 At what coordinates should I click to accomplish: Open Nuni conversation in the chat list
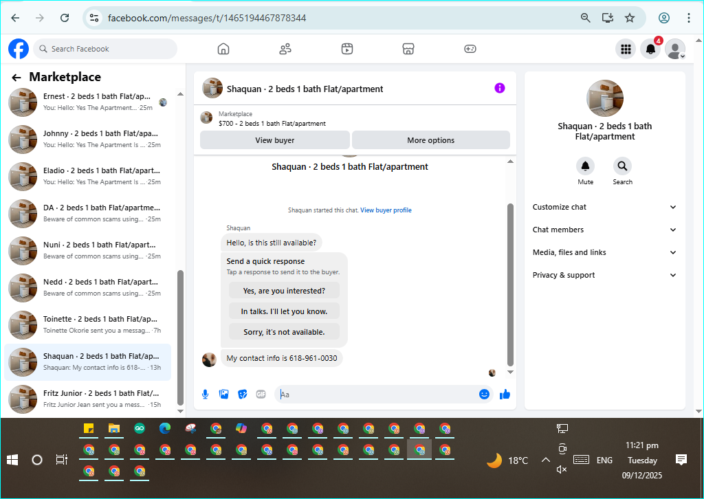coord(88,250)
